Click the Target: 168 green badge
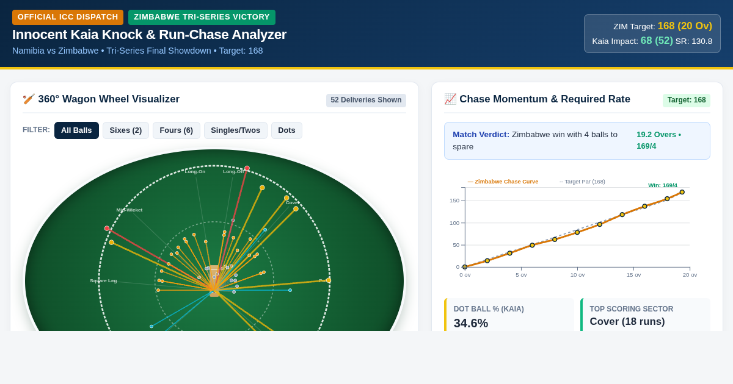The image size is (733, 384). coord(687,101)
